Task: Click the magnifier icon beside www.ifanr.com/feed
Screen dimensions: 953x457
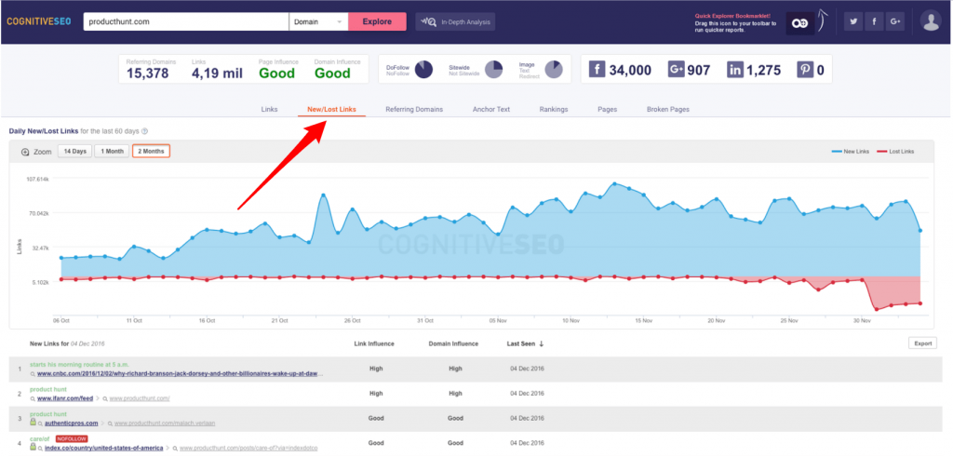Action: point(33,398)
